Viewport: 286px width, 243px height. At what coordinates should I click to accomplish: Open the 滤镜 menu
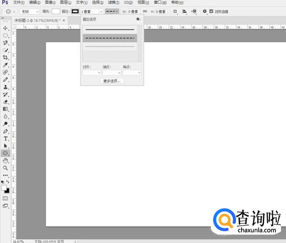(112, 3)
